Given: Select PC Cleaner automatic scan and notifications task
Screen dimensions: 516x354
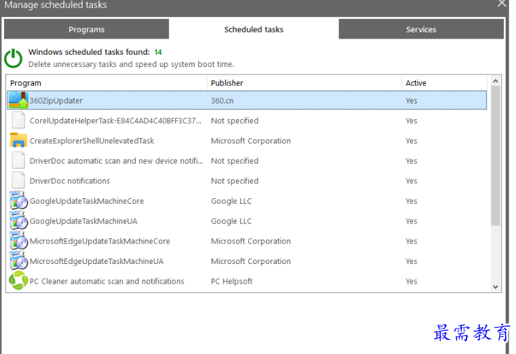Looking at the screenshot, I should 107,281.
